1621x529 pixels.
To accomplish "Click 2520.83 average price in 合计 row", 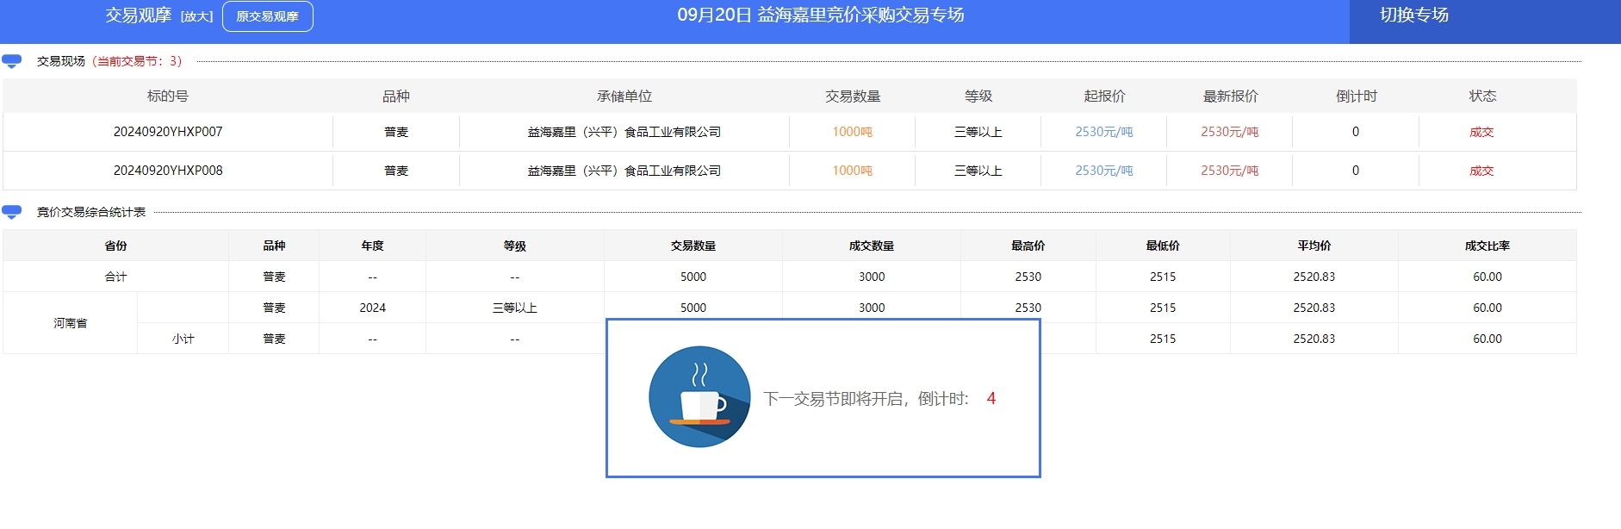I will [1314, 277].
